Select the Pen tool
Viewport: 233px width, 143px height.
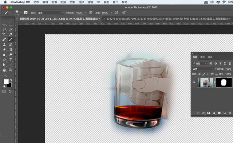click(x=4, y=60)
